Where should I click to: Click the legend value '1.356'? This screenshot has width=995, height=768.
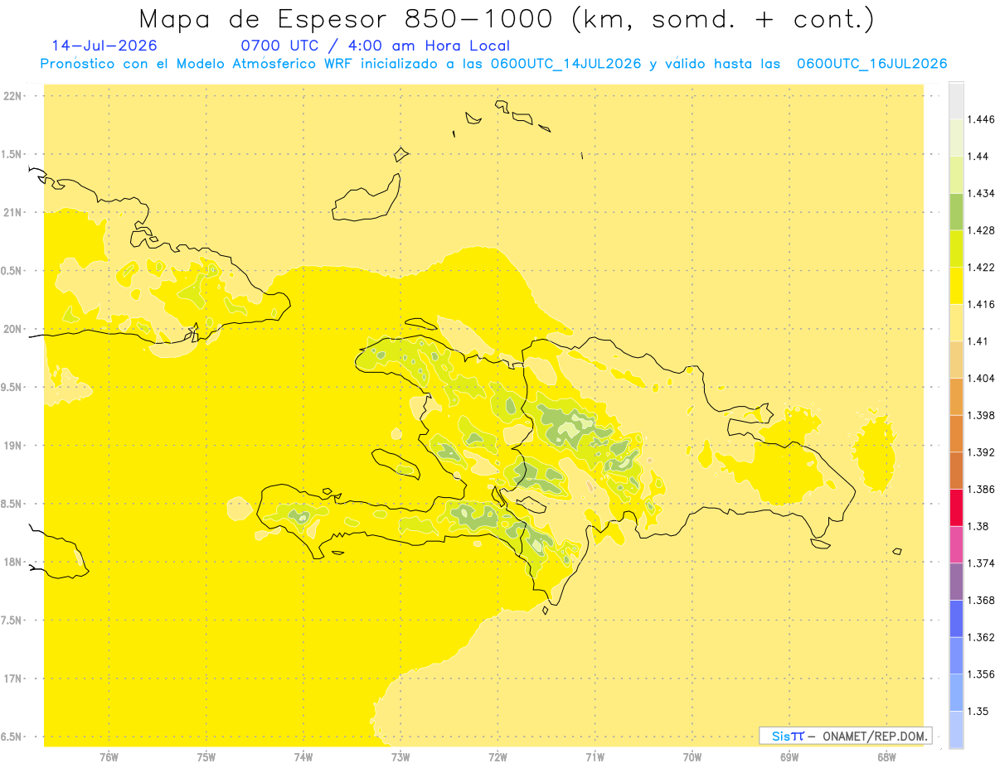point(982,674)
